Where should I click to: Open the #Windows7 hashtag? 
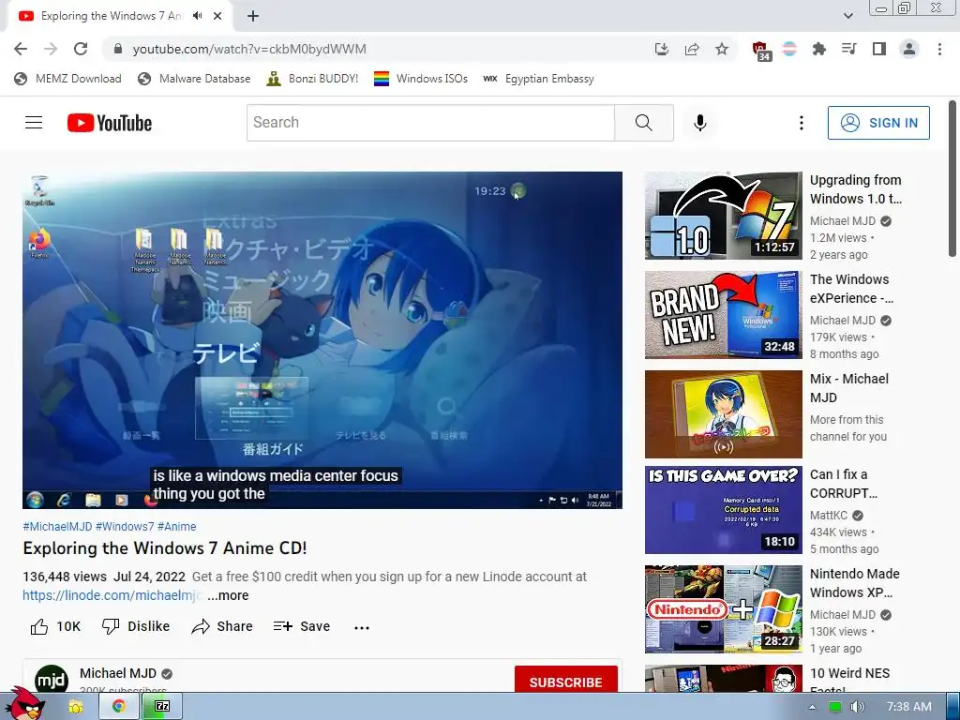click(x=125, y=527)
